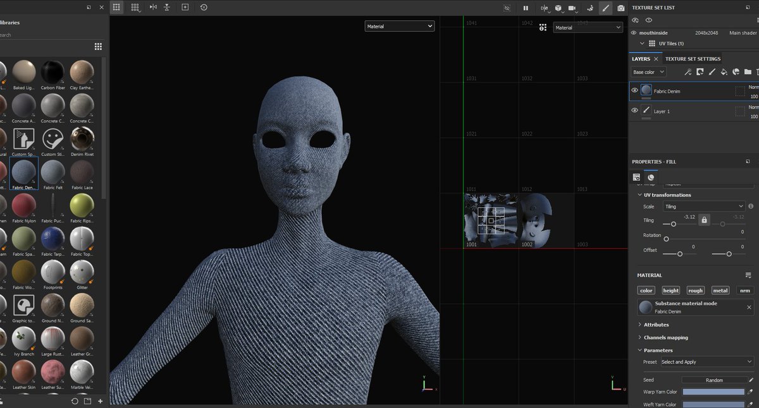The width and height of the screenshot is (759, 408).
Task: Open the Warp Yarn Color swatch
Action: point(713,392)
